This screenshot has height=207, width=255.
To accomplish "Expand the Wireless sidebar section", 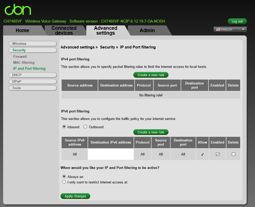I will pos(32,44).
